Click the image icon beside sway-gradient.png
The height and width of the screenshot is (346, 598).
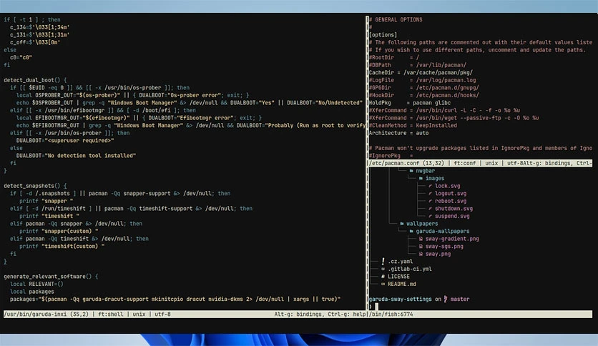point(421,239)
